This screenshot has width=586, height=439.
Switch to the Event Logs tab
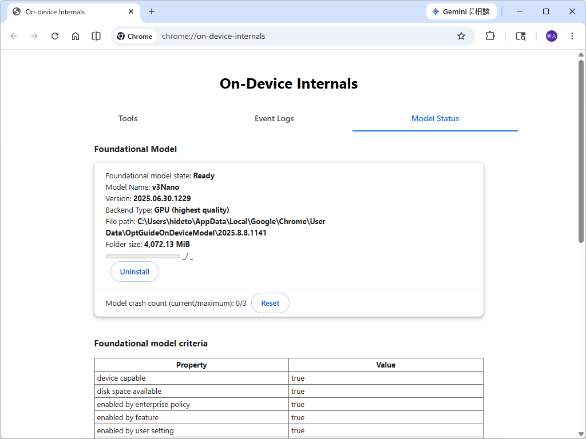[x=274, y=119]
